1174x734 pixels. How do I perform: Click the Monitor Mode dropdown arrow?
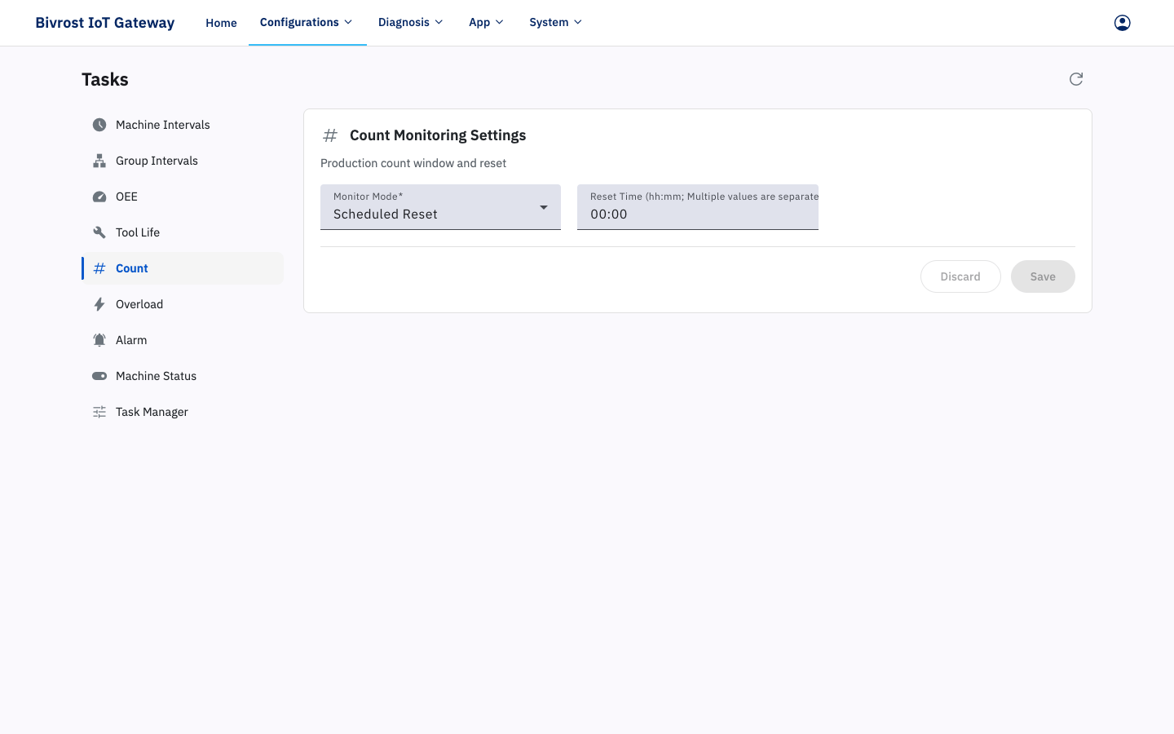pyautogui.click(x=544, y=207)
